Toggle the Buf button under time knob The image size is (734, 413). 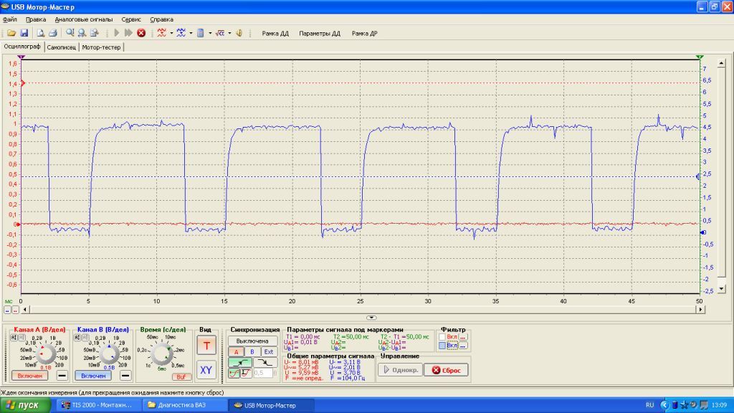point(181,376)
